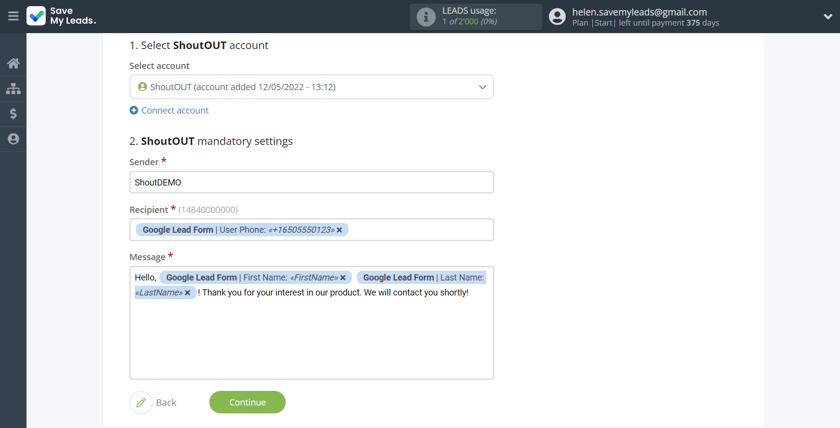The height and width of the screenshot is (428, 840).
Task: Open the hamburger menu
Action: point(13,16)
